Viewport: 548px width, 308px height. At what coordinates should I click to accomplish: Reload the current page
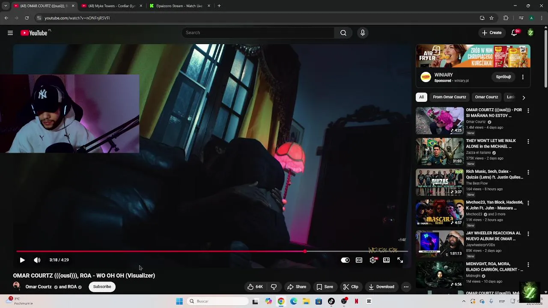(x=27, y=18)
